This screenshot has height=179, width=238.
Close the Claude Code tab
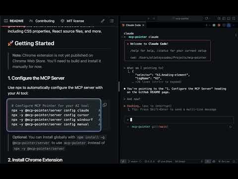click(x=143, y=25)
